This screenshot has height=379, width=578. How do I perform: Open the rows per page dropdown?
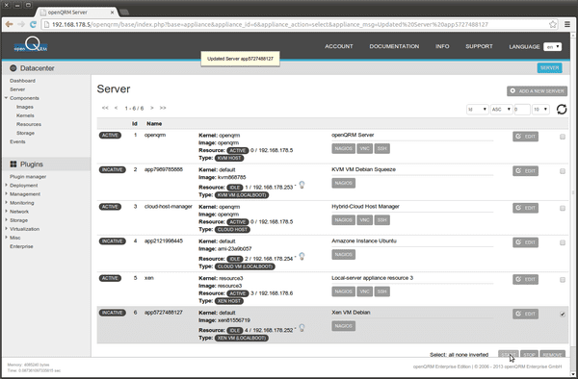[540, 110]
